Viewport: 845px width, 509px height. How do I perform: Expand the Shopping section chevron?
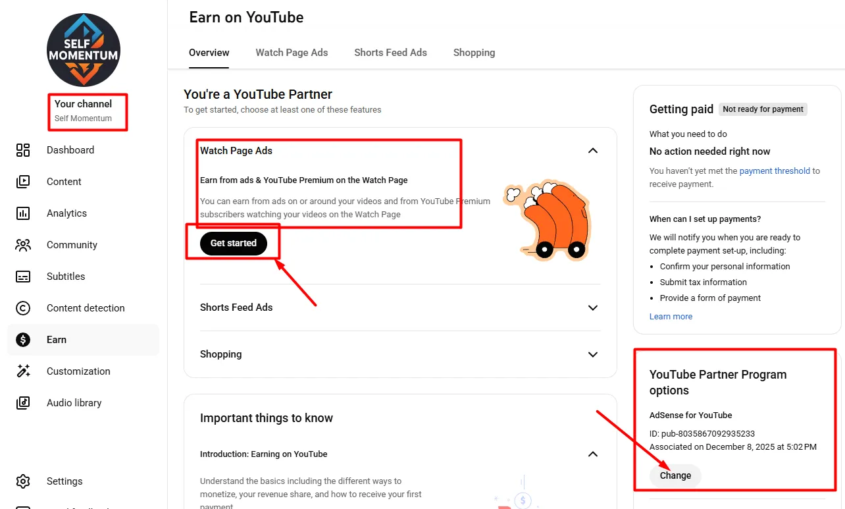tap(593, 354)
